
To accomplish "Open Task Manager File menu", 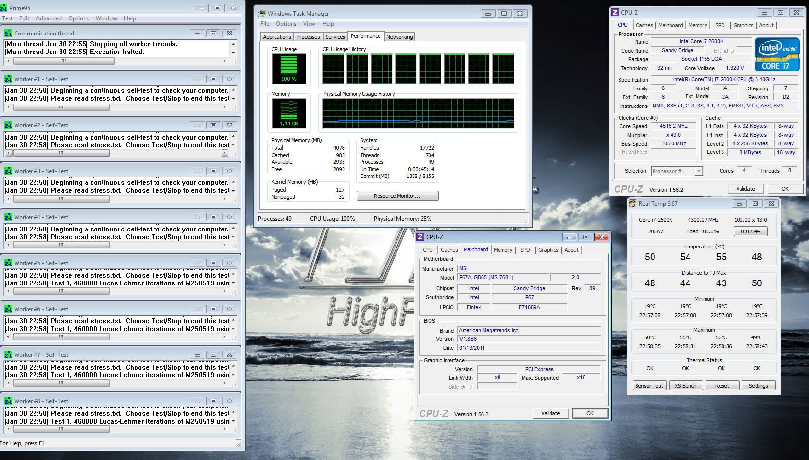I will 265,24.
